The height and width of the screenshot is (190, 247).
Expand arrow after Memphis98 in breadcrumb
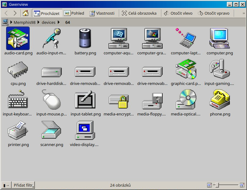click(38, 22)
